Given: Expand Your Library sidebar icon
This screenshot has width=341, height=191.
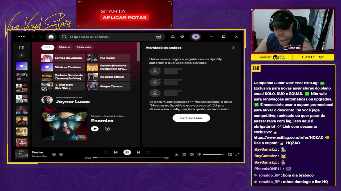Looking at the screenshot, I should click(x=22, y=48).
